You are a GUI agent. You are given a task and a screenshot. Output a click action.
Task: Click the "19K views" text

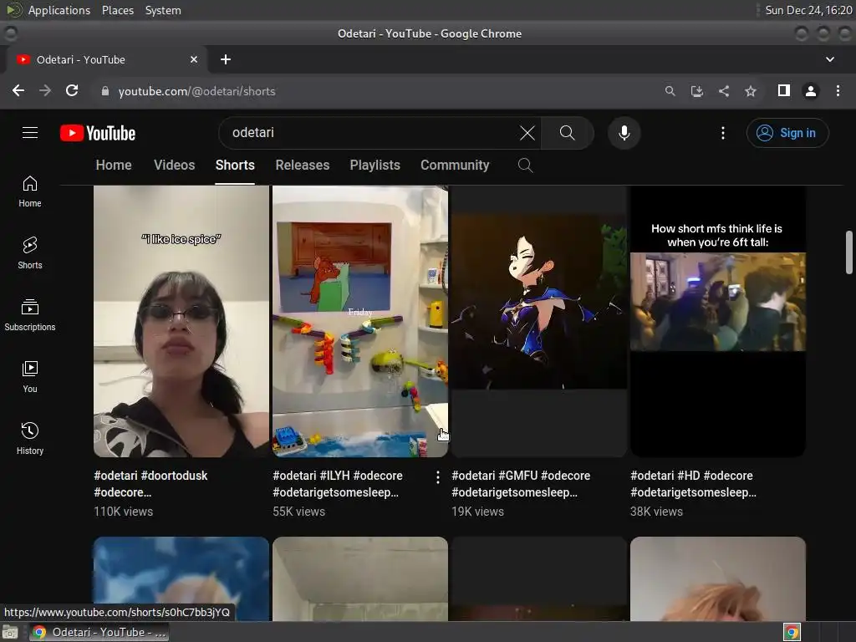coord(477,512)
